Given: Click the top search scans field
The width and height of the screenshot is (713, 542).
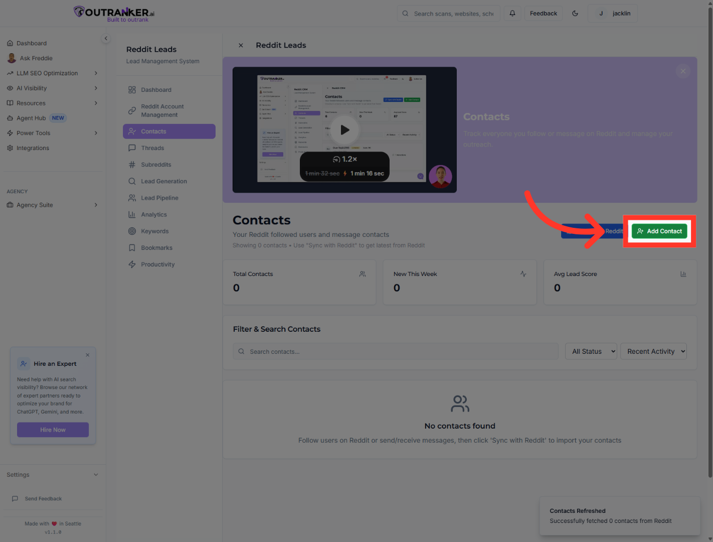Looking at the screenshot, I should pyautogui.click(x=449, y=14).
